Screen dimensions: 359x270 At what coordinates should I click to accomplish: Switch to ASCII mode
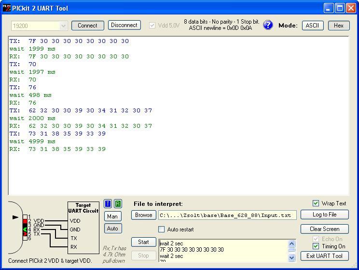313,26
